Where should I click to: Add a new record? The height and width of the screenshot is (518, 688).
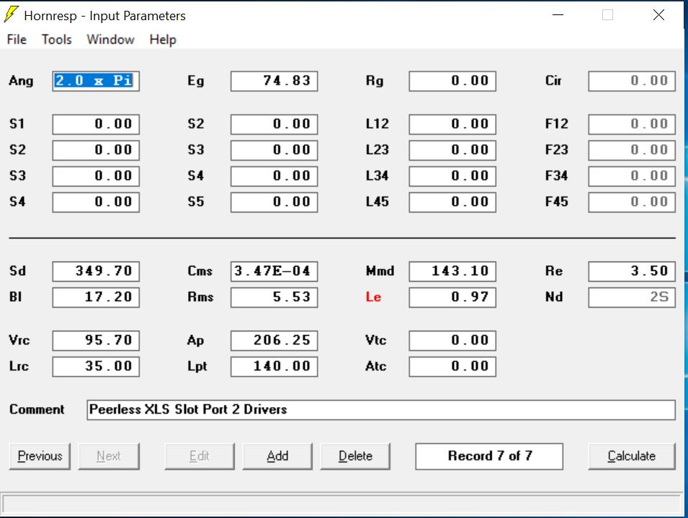point(277,456)
